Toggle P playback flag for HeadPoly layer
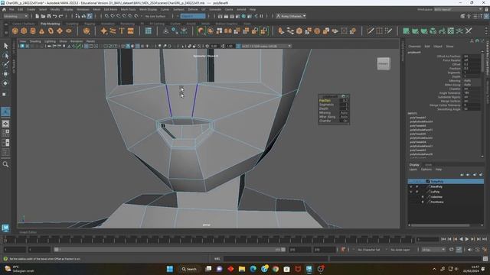Viewport: 490px width, 275px height. (x=416, y=186)
